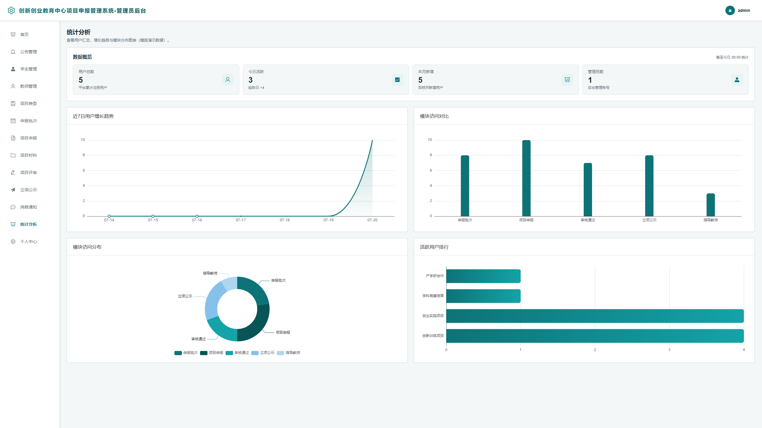Viewport: 762px width, 428px height.
Task: Toggle 申报批次 legend item in pie chart
Action: click(x=186, y=353)
